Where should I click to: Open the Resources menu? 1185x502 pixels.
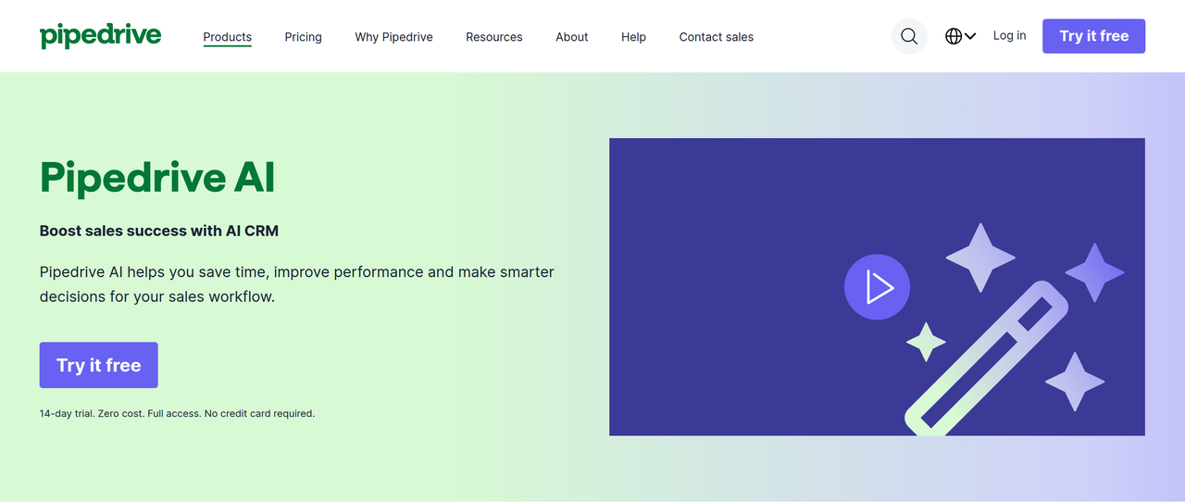tap(494, 37)
